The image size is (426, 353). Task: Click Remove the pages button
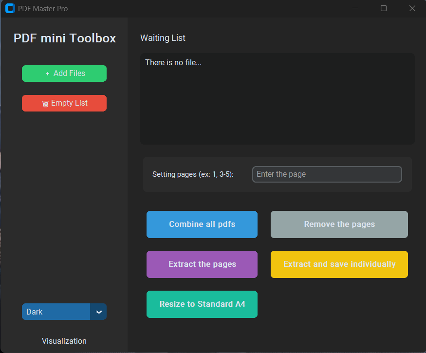coord(339,224)
